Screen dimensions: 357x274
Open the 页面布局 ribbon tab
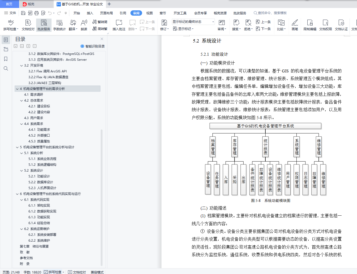[x=107, y=13]
